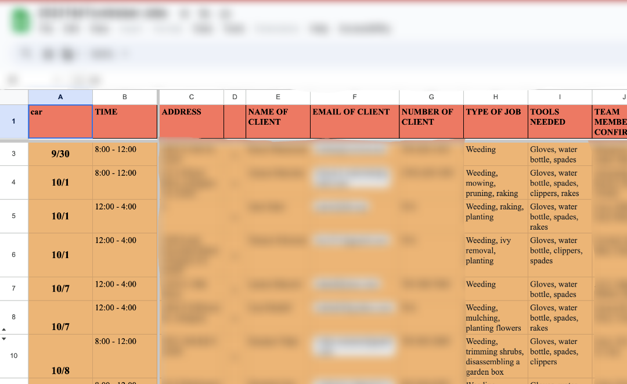Click the '10/1' date cell in row 5

point(60,216)
